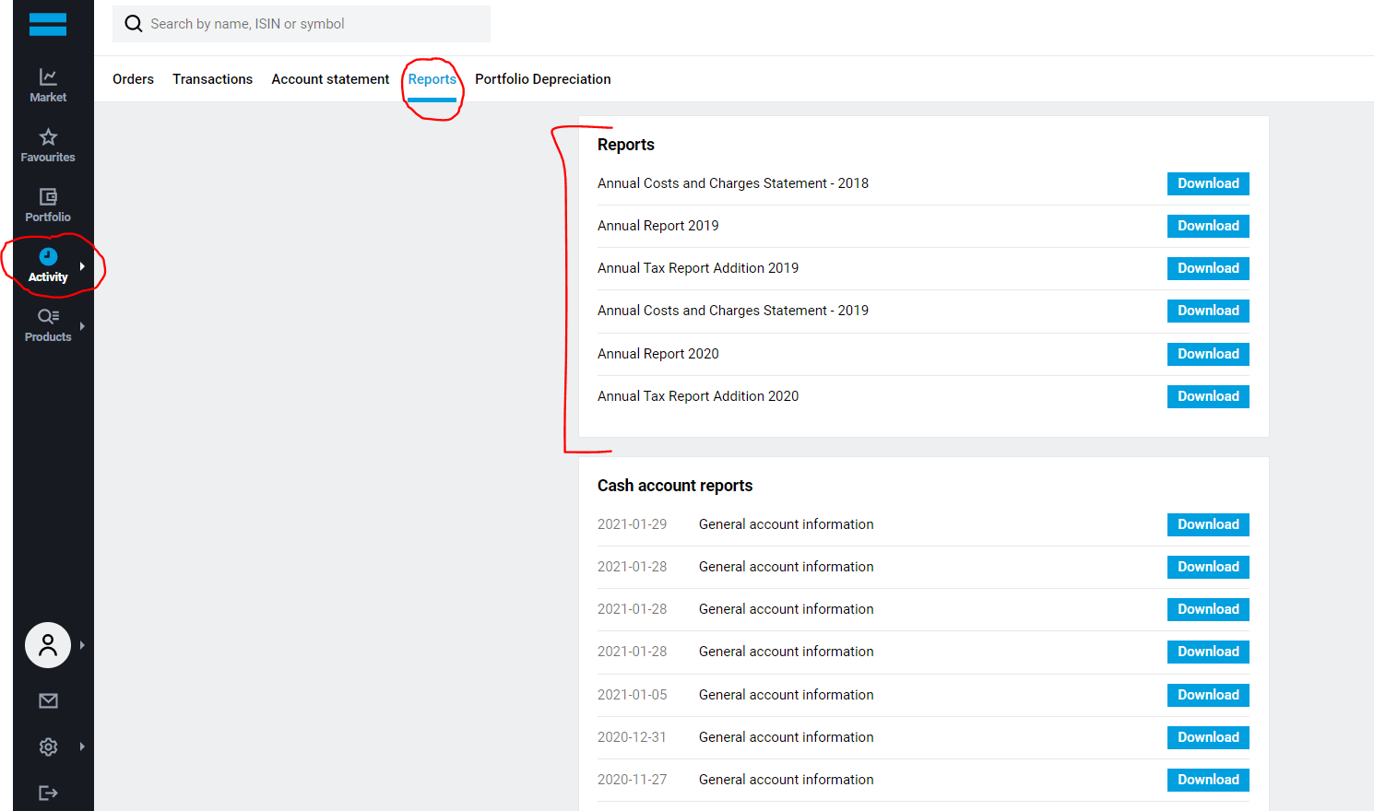Download Annual Costs and Charges Statement 2019
This screenshot has height=811, width=1374.
coord(1208,311)
